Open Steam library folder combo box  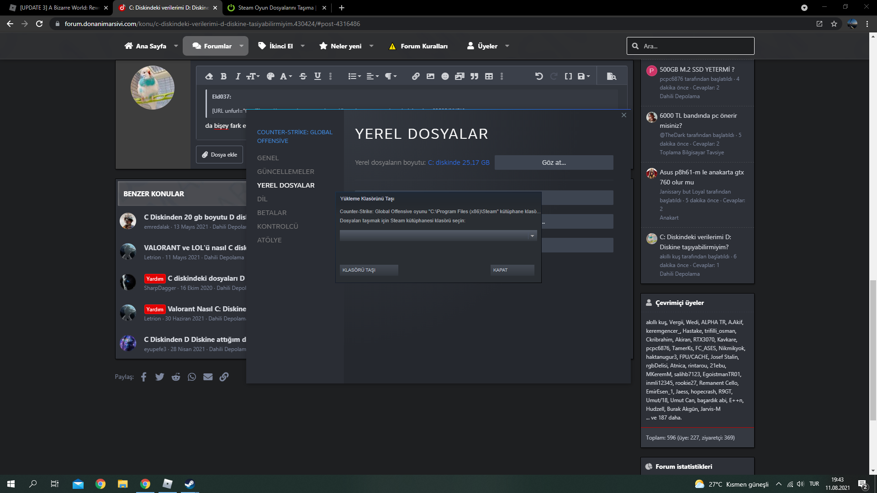(x=438, y=236)
